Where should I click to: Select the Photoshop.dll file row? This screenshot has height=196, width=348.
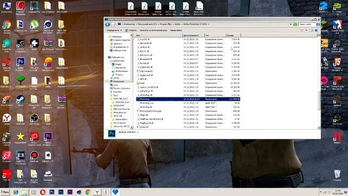click(x=188, y=95)
